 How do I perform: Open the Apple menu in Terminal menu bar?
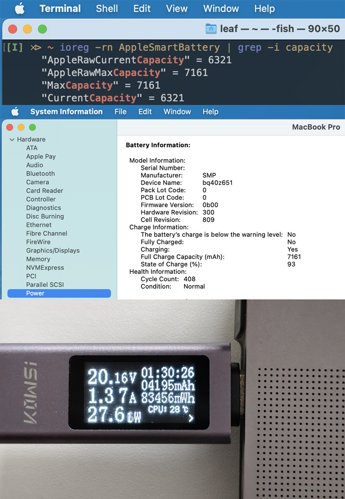click(x=19, y=9)
